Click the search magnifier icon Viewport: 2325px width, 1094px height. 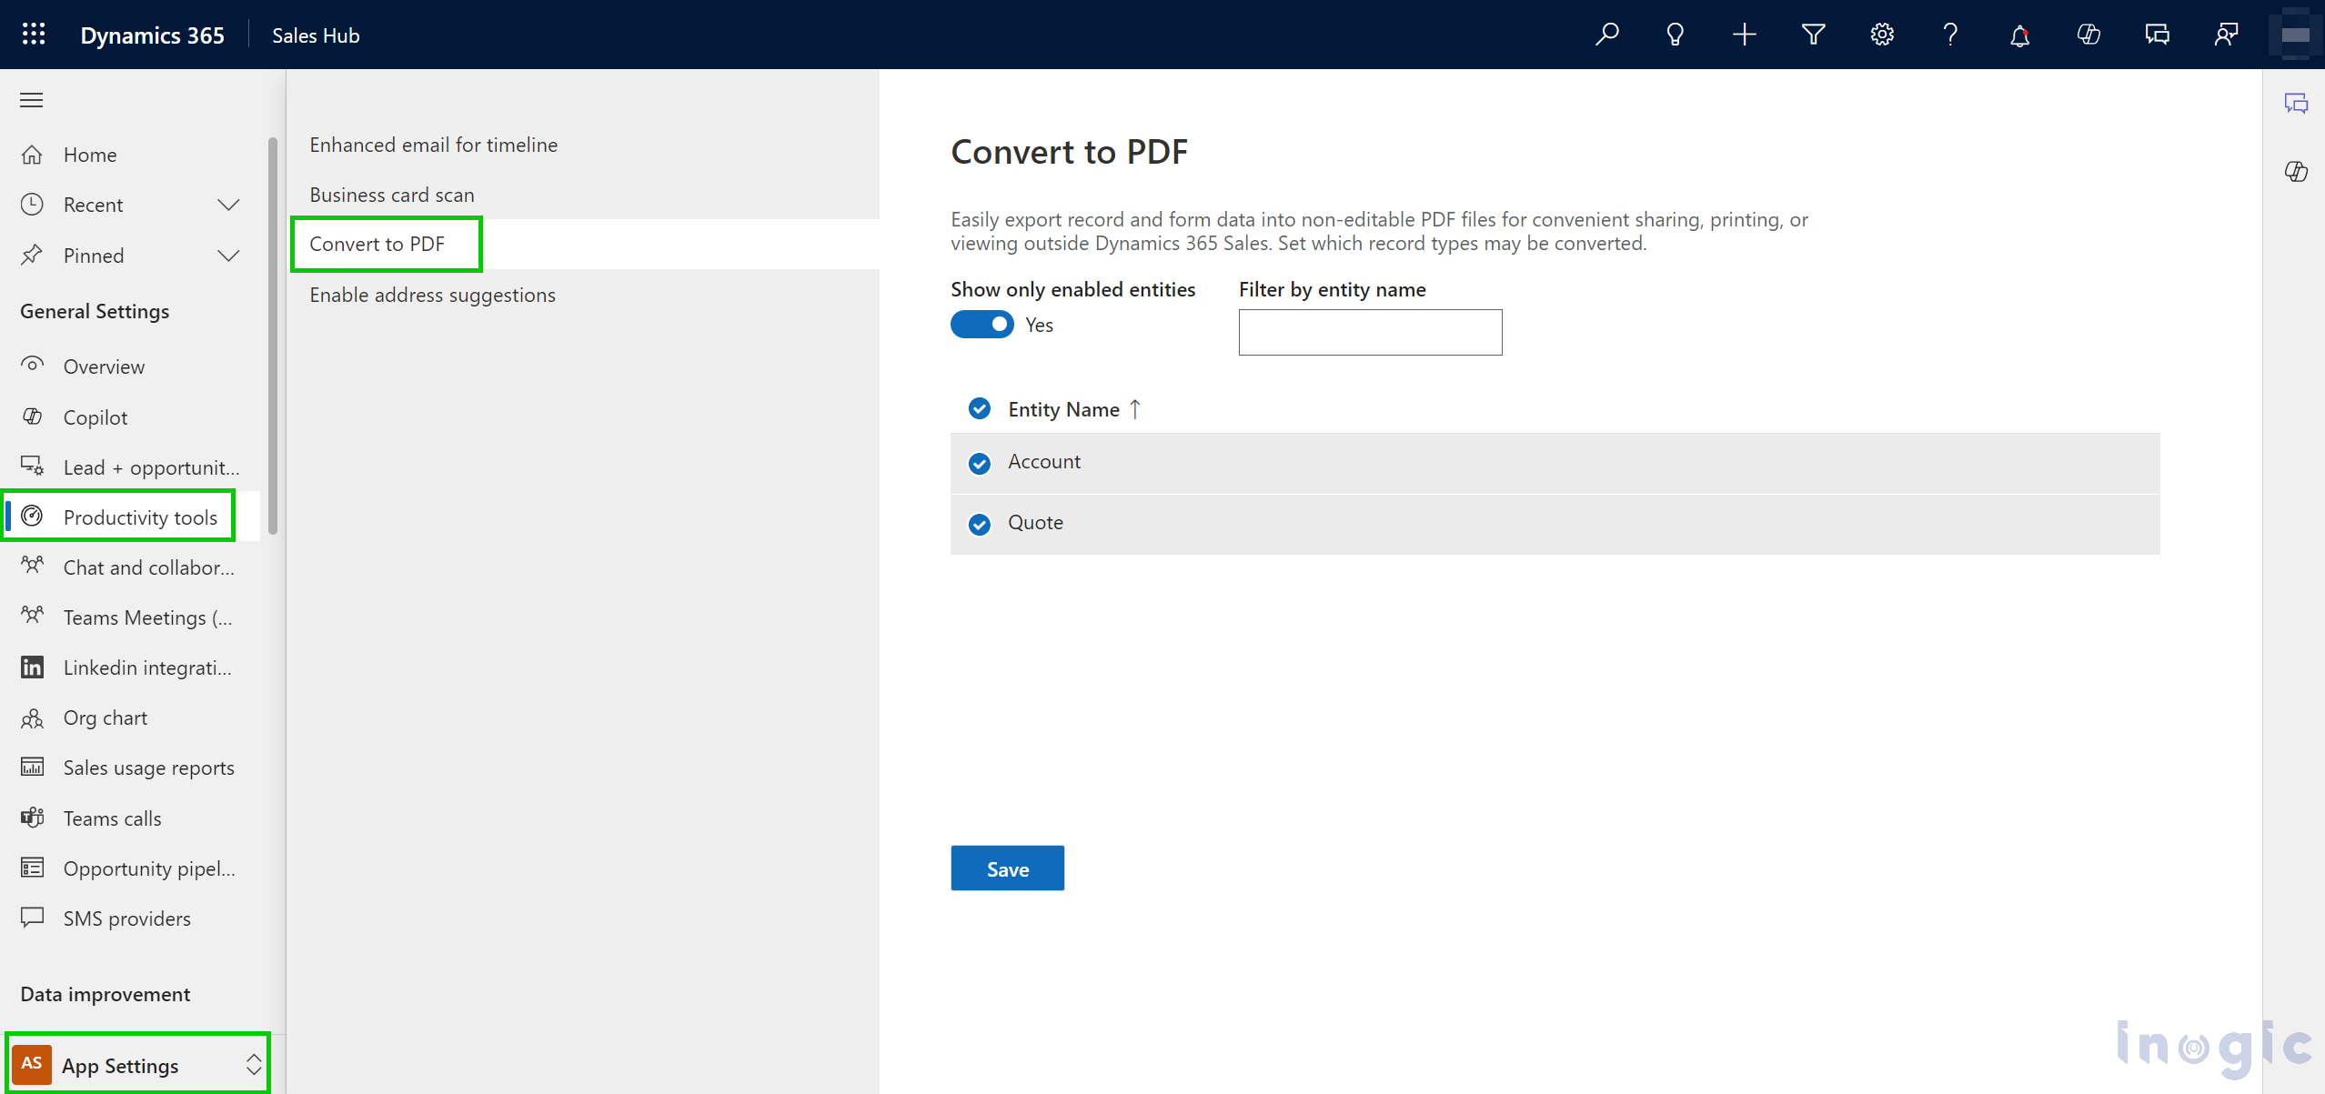[x=1607, y=35]
